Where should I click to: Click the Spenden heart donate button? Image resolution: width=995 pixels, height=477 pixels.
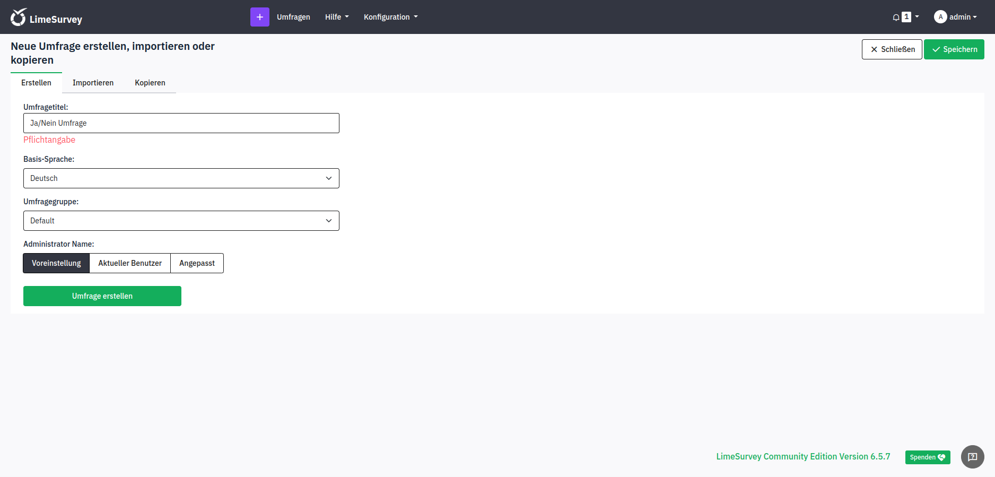[x=927, y=457]
